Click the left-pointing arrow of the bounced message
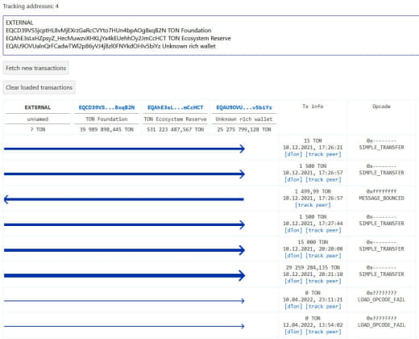 [x=124, y=199]
